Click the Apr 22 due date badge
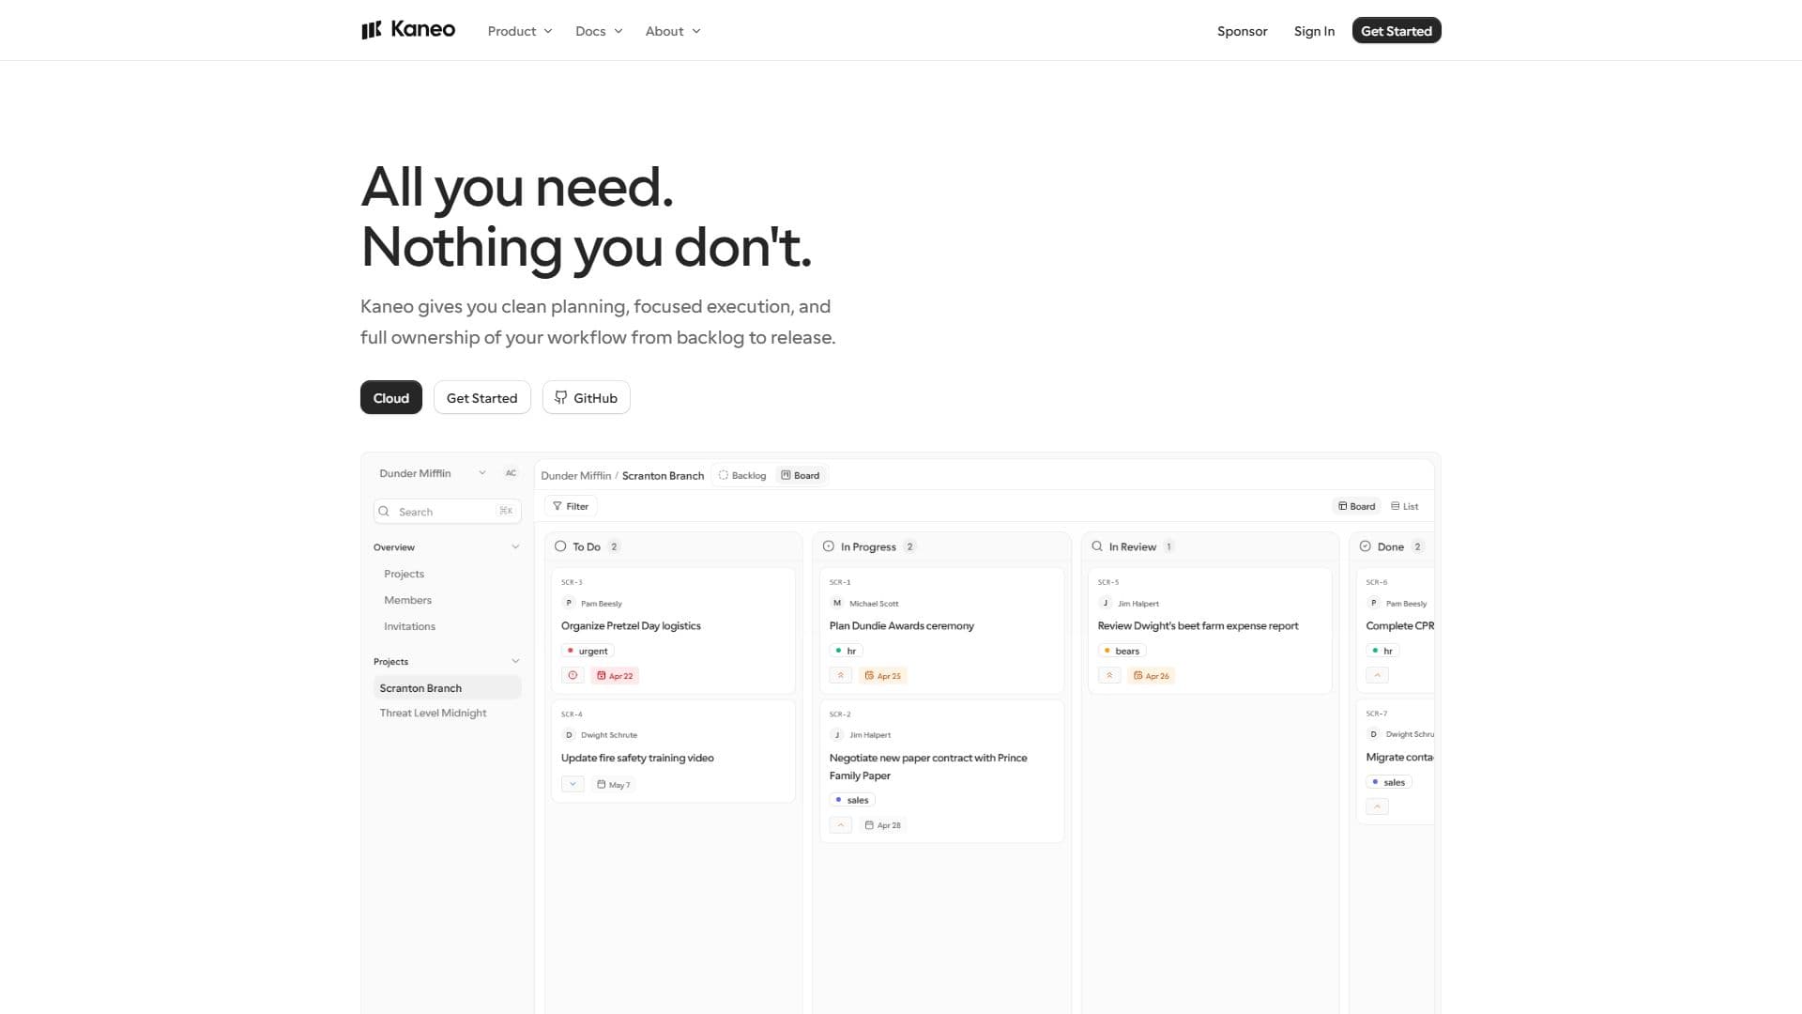The width and height of the screenshot is (1802, 1014). [615, 676]
